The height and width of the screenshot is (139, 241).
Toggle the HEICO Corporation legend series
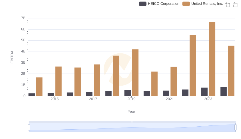pyautogui.click(x=159, y=4)
